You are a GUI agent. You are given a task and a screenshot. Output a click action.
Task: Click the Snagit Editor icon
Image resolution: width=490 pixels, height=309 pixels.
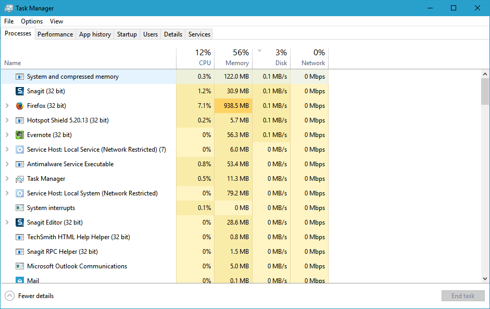(x=19, y=222)
